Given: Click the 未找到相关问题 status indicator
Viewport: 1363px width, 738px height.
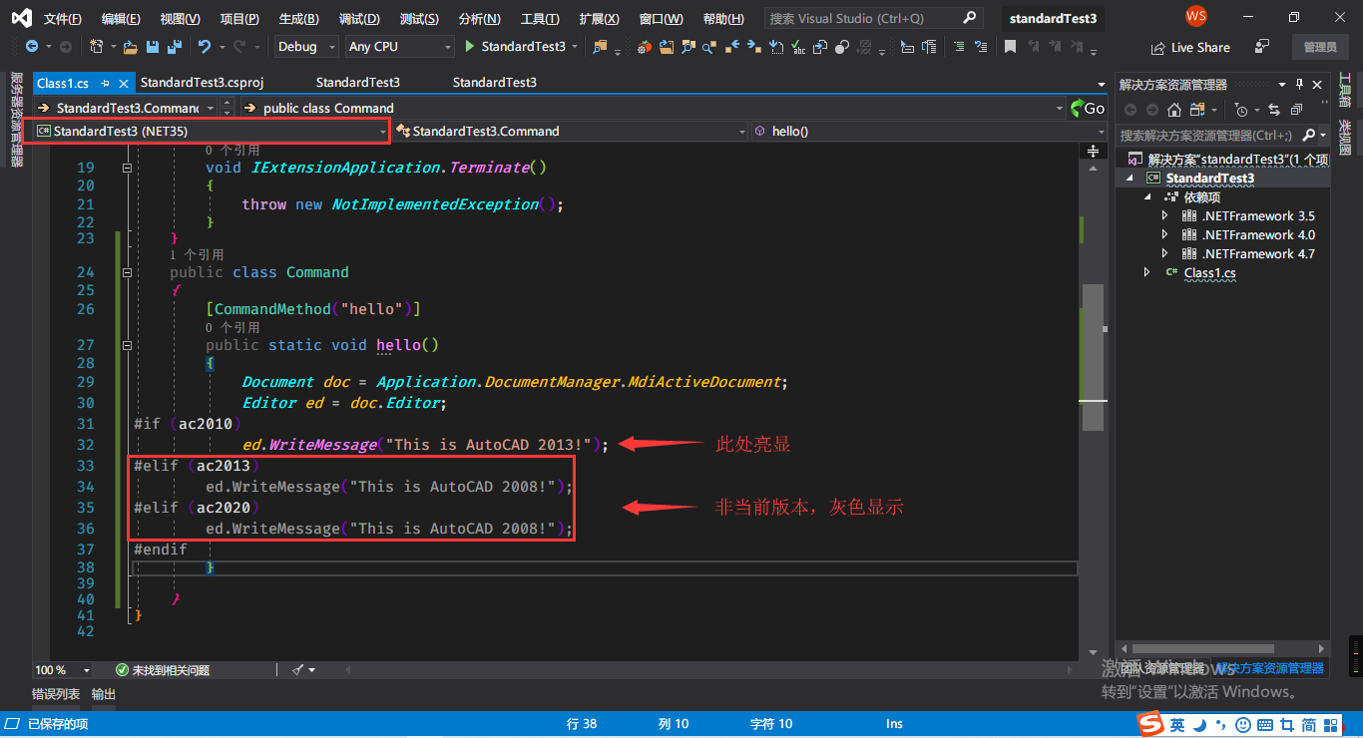Looking at the screenshot, I should click(x=163, y=670).
